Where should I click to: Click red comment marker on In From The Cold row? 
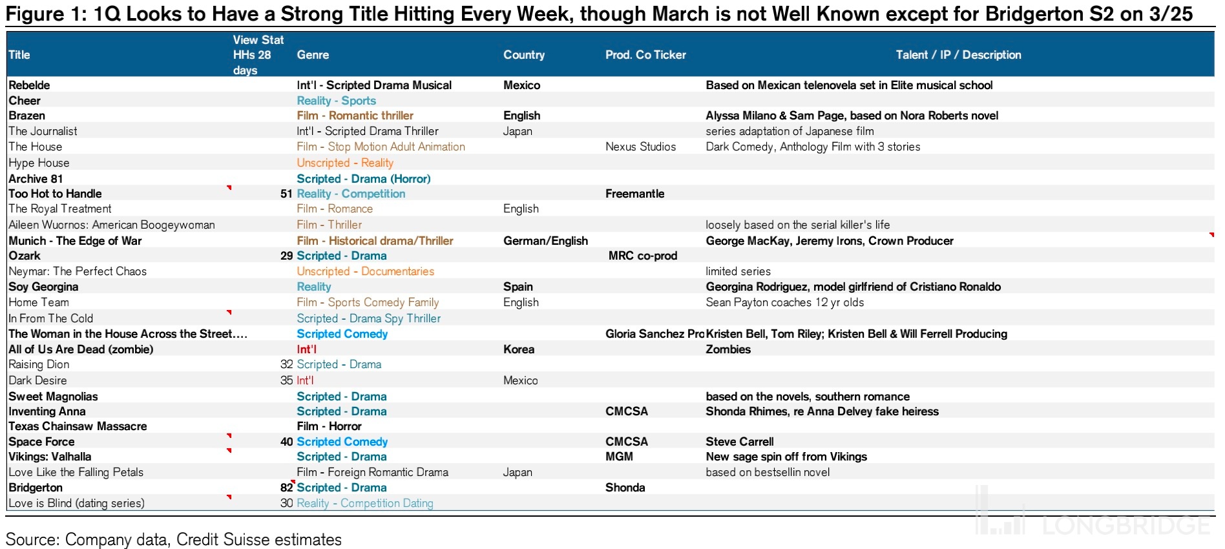[x=229, y=313]
